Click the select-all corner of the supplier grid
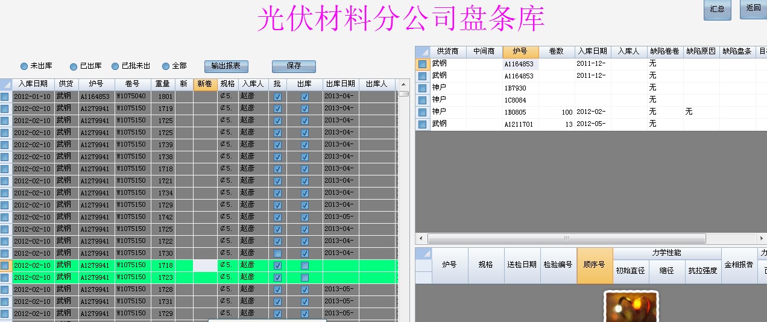This screenshot has width=767, height=322. point(423,52)
